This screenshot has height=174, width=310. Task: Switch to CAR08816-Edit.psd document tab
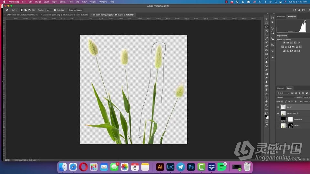[x=22, y=15]
